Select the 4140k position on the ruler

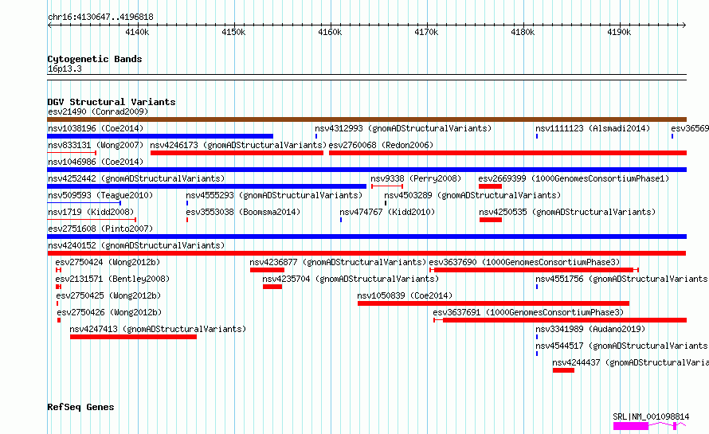pos(137,32)
